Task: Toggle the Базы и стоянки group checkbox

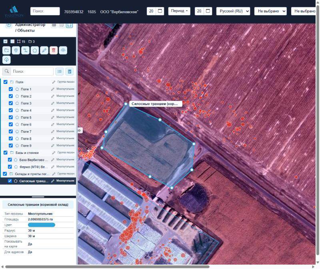Action: (6, 153)
